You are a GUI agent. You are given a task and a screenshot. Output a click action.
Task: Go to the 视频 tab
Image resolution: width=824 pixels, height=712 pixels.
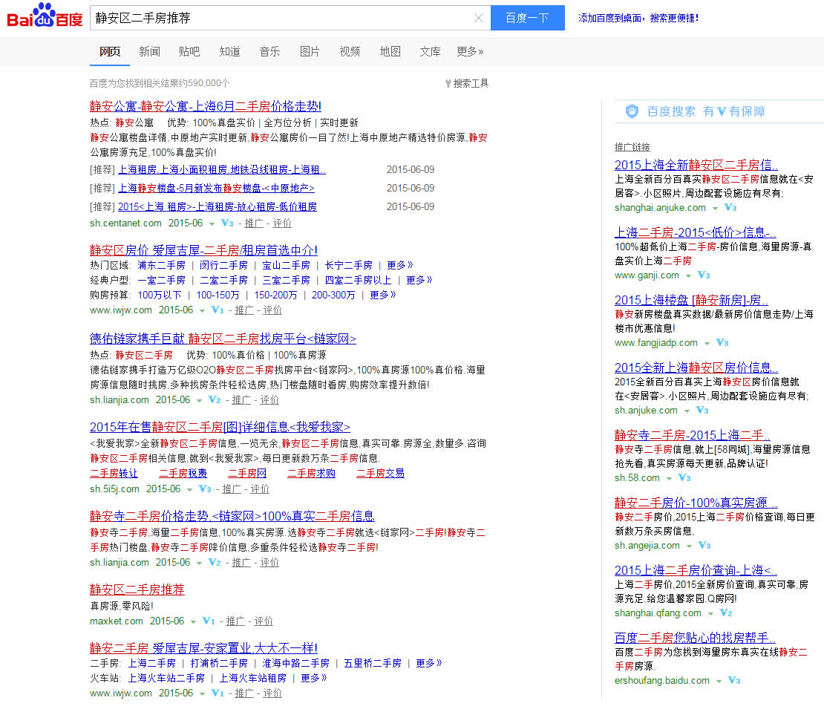tap(350, 51)
